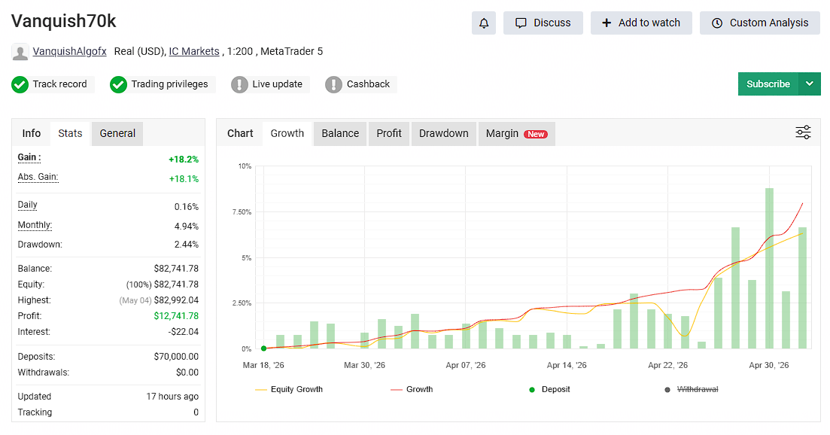This screenshot has width=830, height=435.
Task: Click the Interest value -$22.04
Action: [x=183, y=332]
